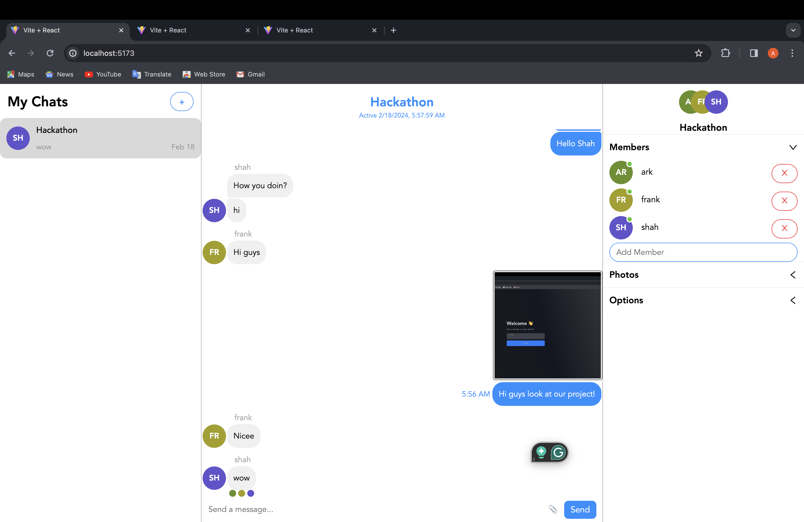
Task: Remove member ark with X button
Action: [784, 173]
